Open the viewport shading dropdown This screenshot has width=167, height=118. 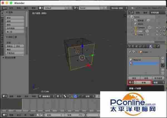59,96
